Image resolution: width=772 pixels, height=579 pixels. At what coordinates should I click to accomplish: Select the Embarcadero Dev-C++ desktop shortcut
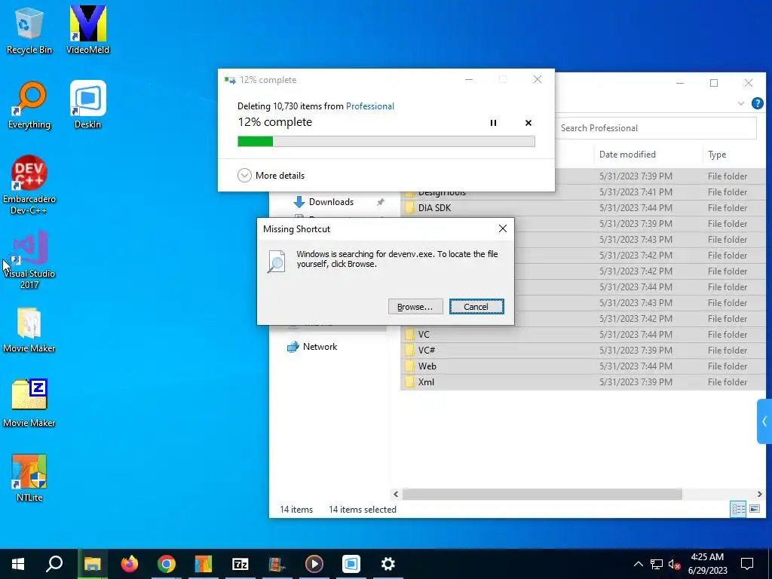[29, 185]
